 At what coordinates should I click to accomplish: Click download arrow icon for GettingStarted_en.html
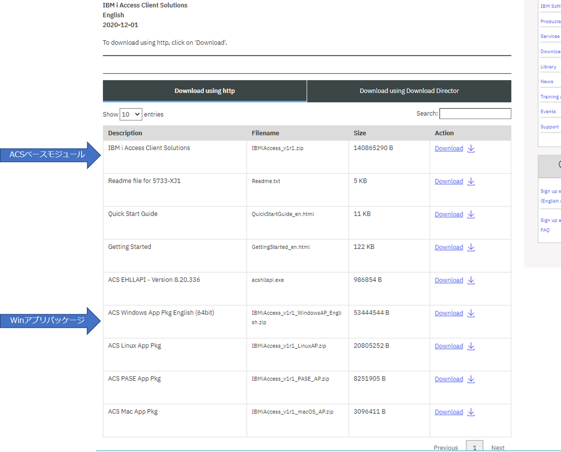pos(471,247)
